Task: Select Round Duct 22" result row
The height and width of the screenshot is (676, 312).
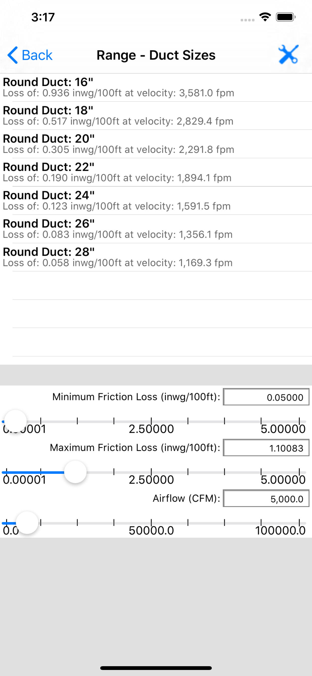Action: (x=156, y=173)
